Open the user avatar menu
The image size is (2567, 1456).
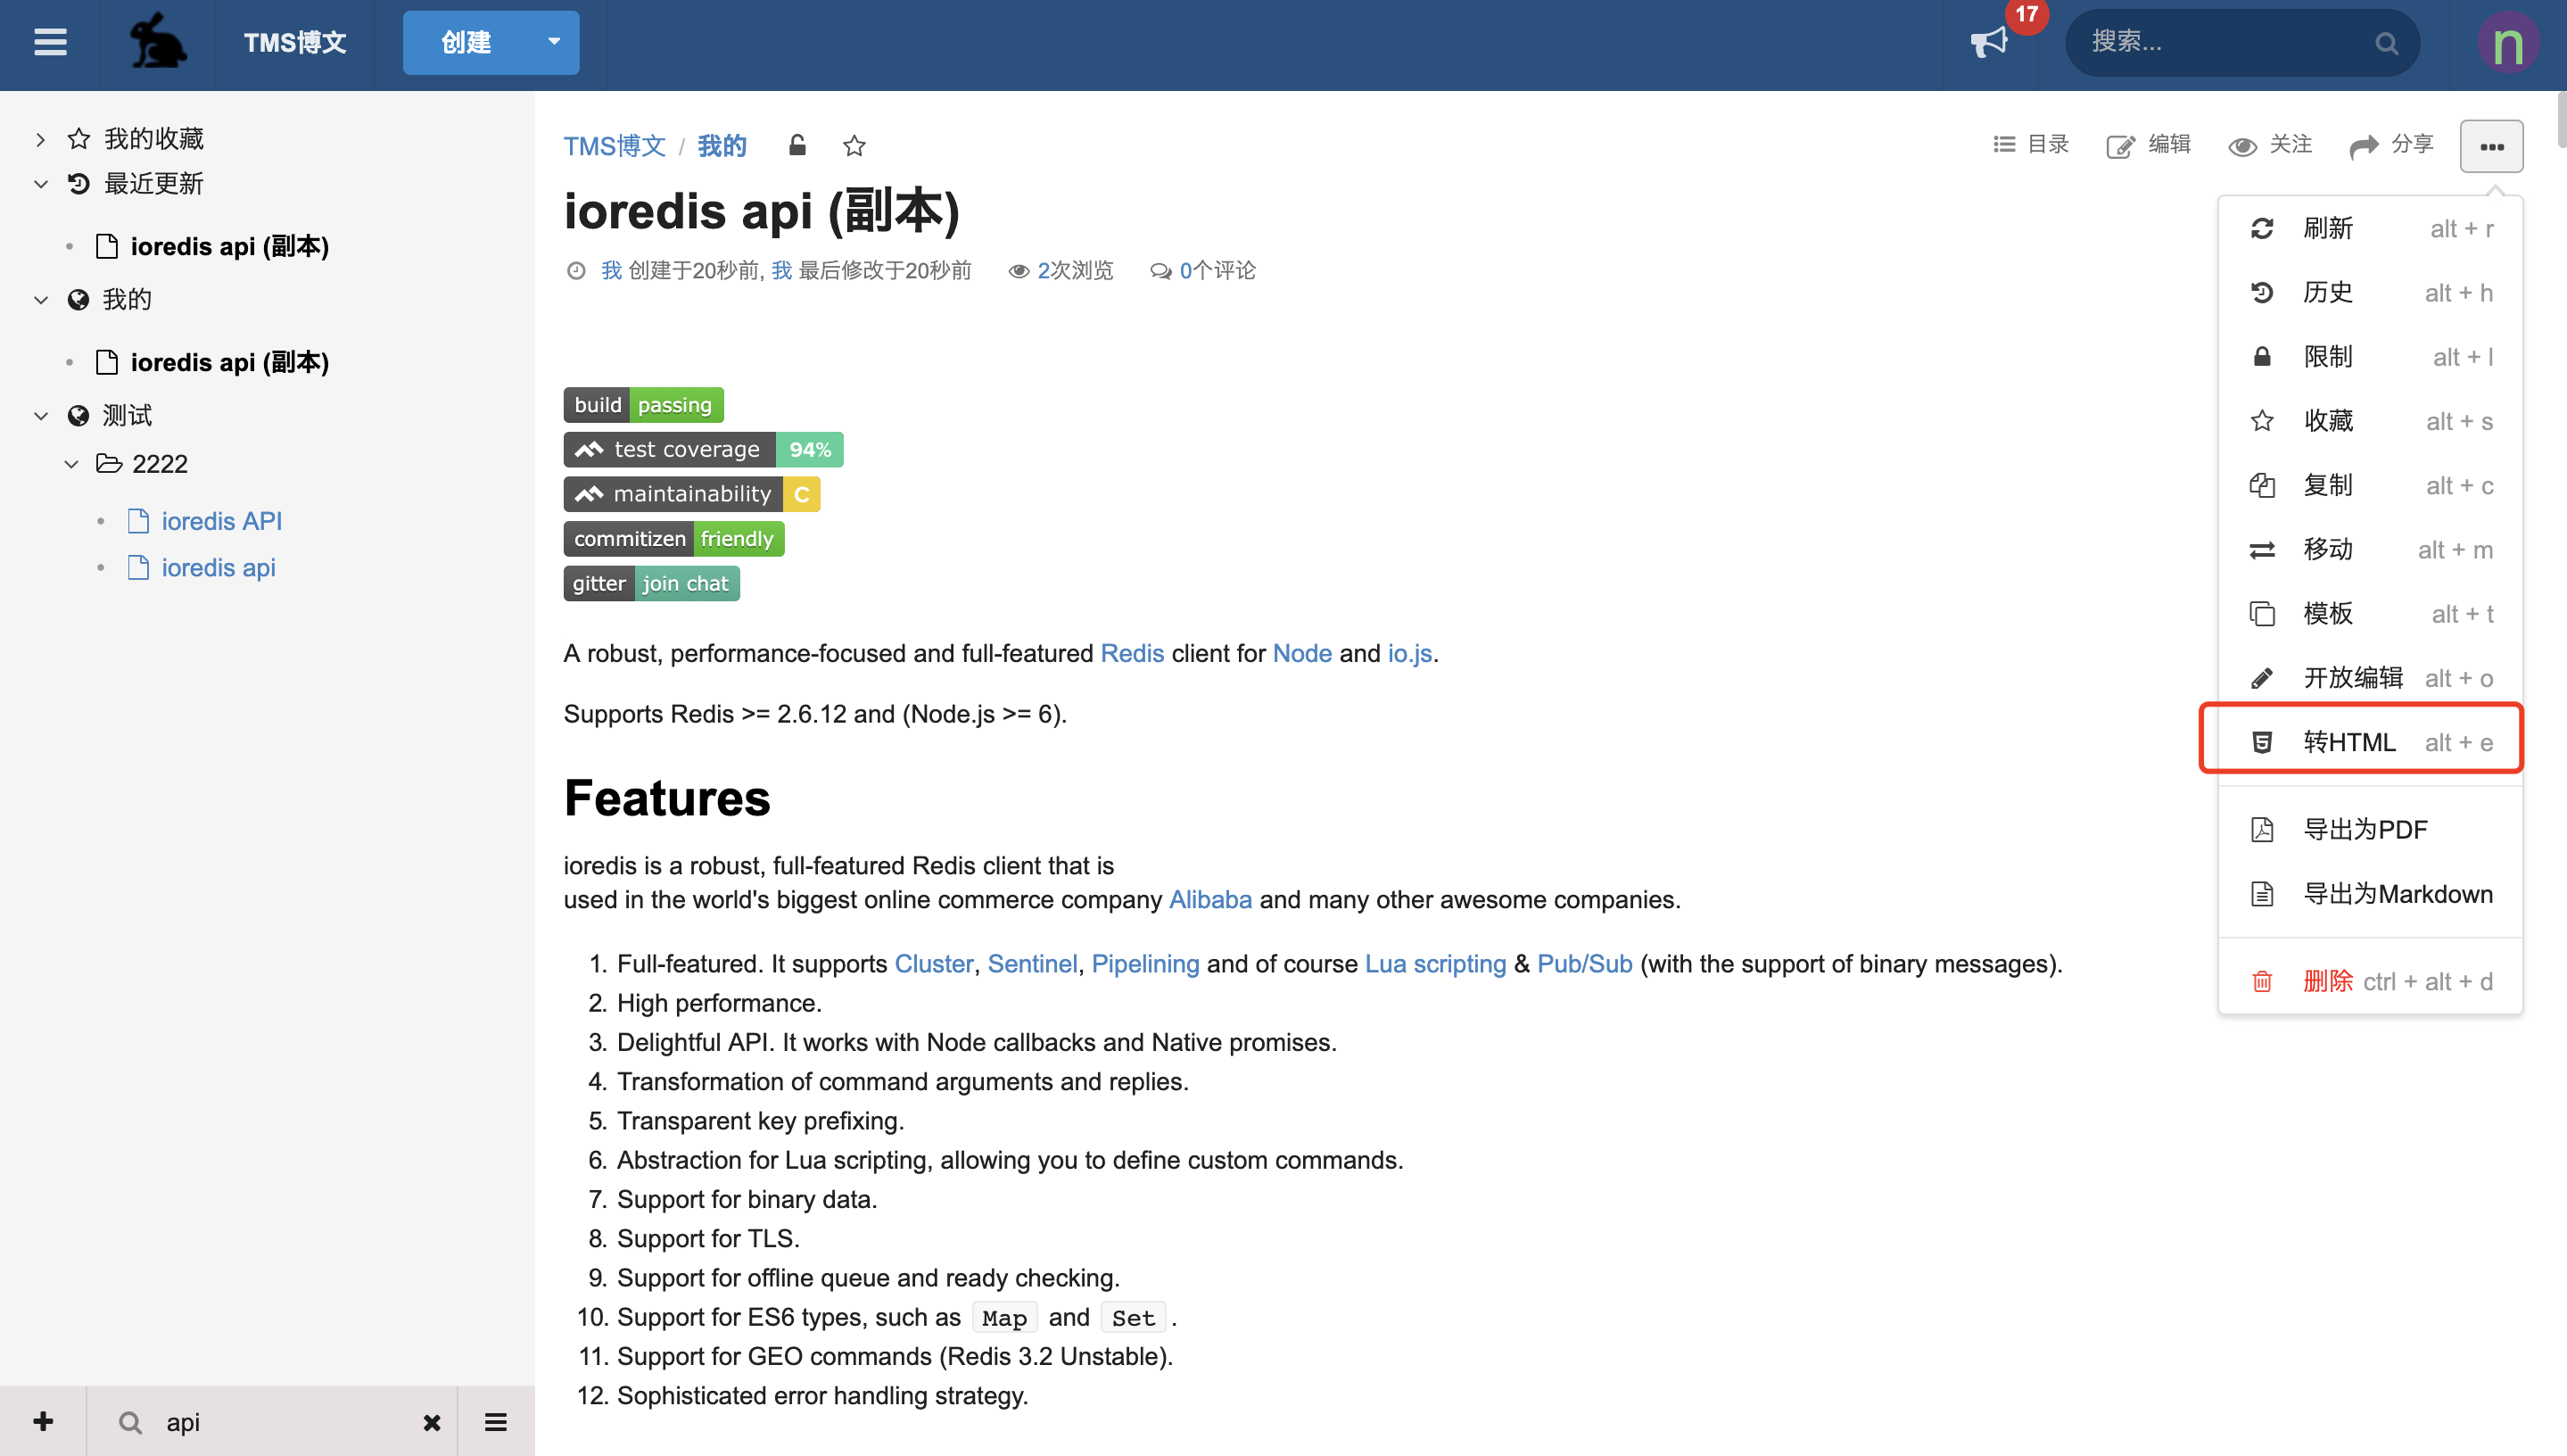(x=2508, y=43)
